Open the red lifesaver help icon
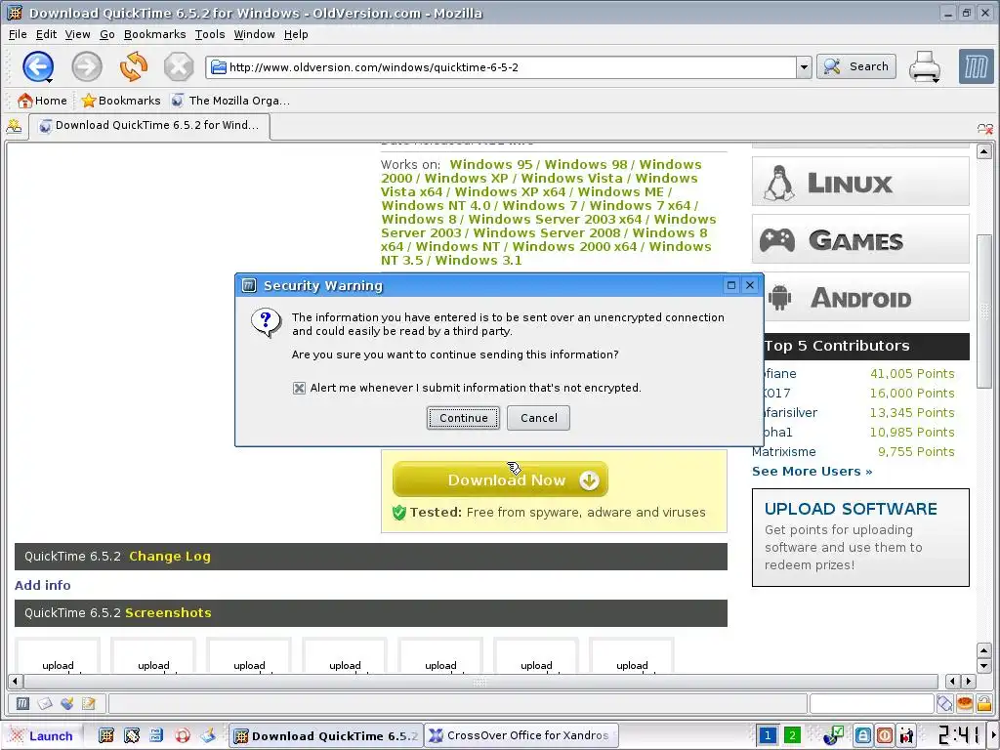Viewport: 1000px width, 750px height. (183, 736)
